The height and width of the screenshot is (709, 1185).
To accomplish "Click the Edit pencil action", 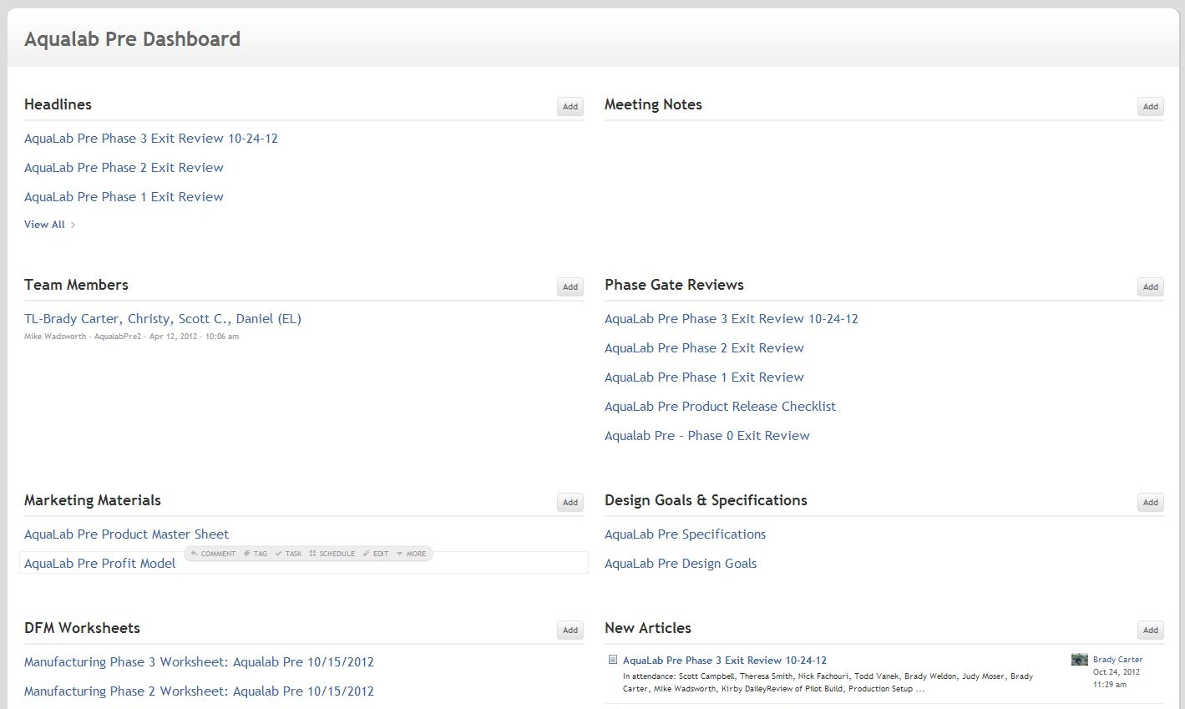I will [376, 554].
